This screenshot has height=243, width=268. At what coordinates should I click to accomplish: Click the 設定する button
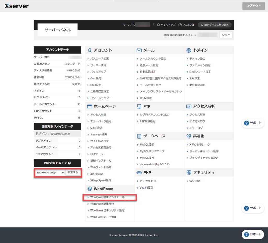tap(73, 172)
